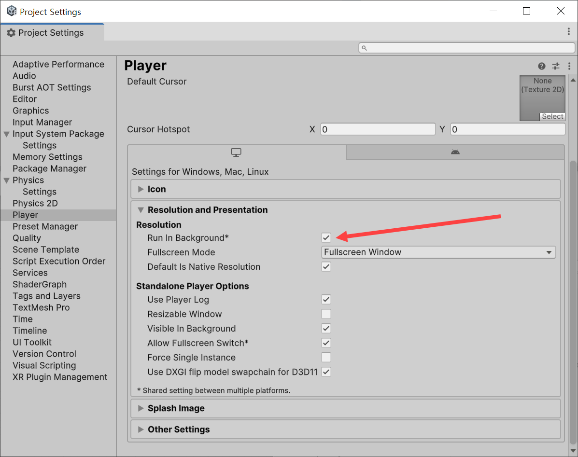Screen dimensions: 578x457
Task: Click the Cursor Hotspot X field
Action: pos(378,129)
